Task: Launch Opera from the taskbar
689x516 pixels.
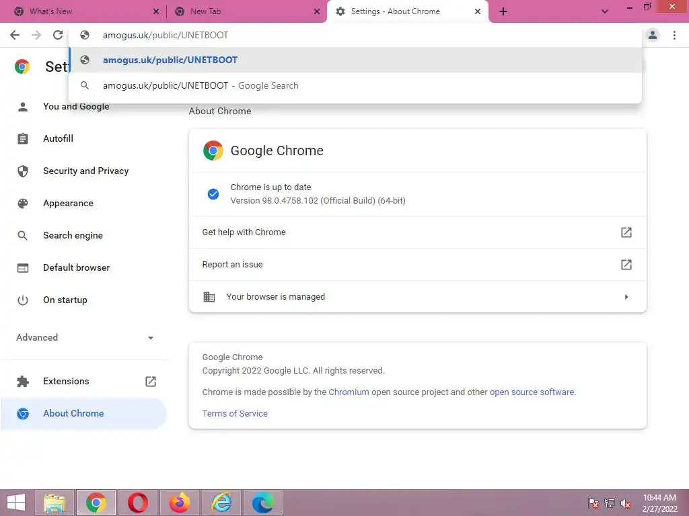Action: [x=137, y=503]
